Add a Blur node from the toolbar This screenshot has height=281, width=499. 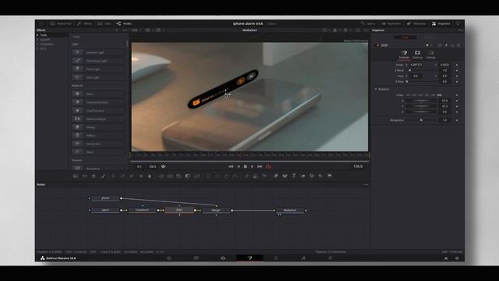(x=150, y=176)
